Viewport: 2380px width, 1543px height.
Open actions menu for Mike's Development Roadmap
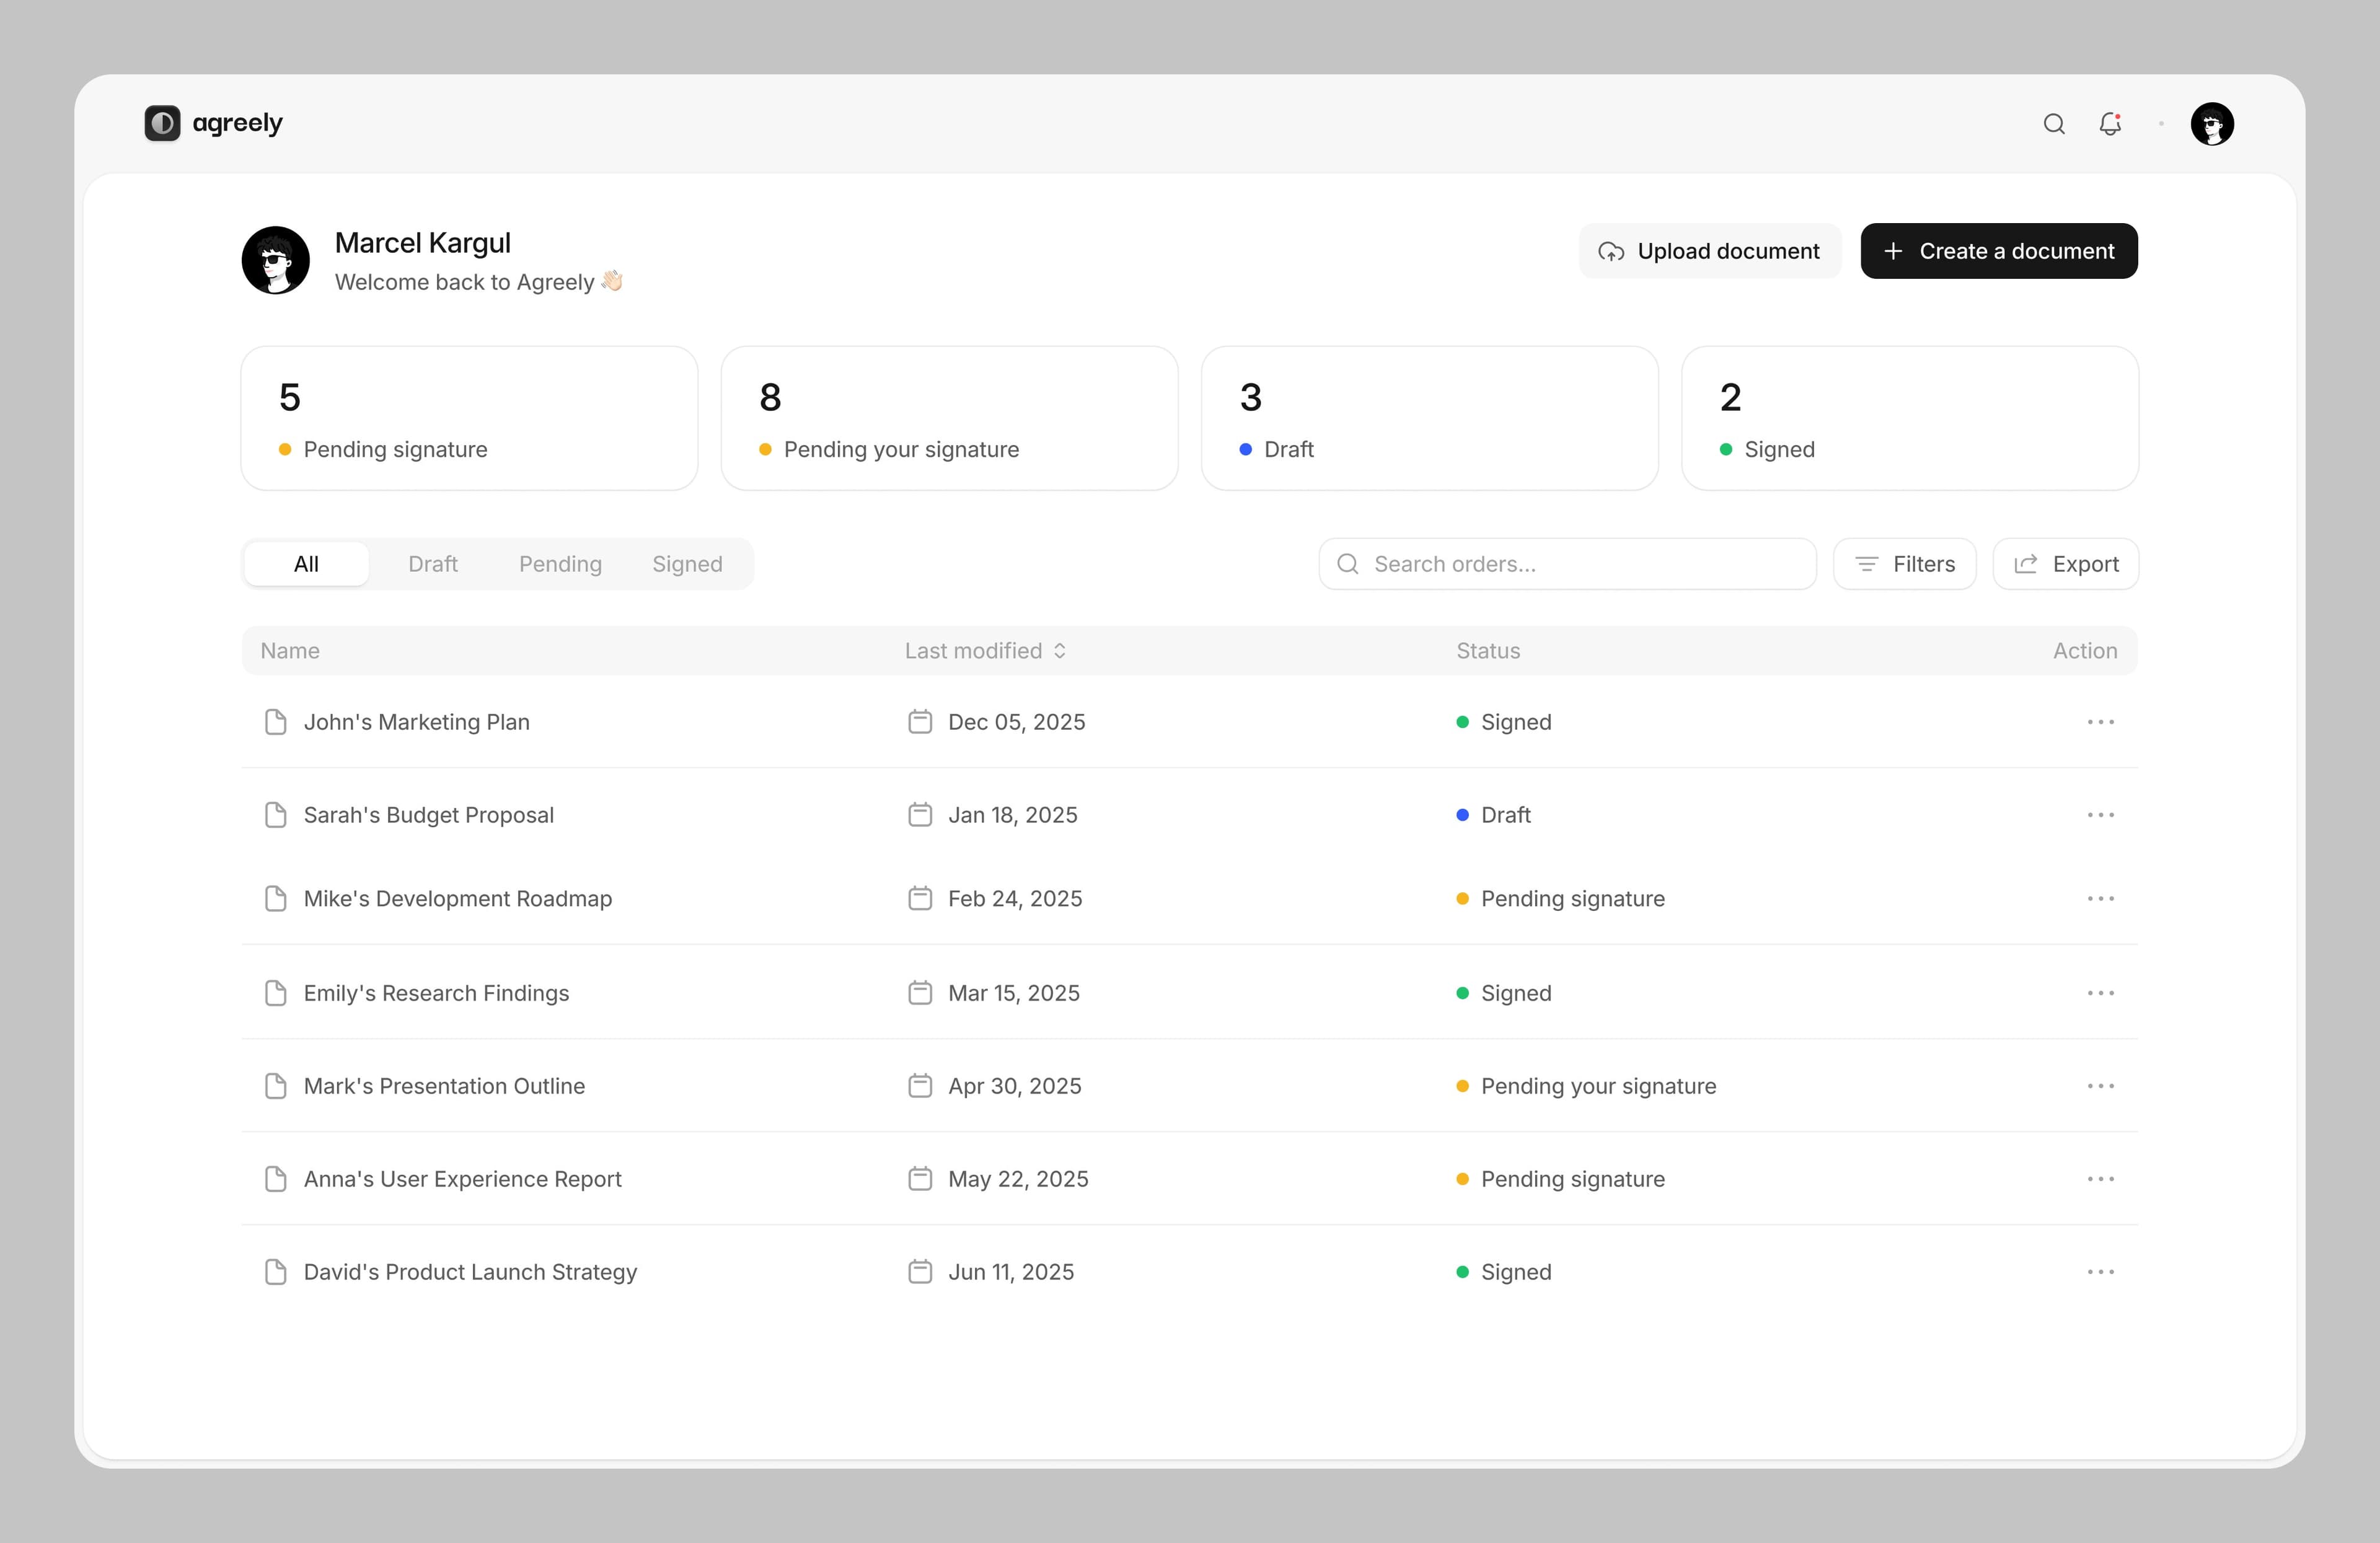[x=2100, y=899]
